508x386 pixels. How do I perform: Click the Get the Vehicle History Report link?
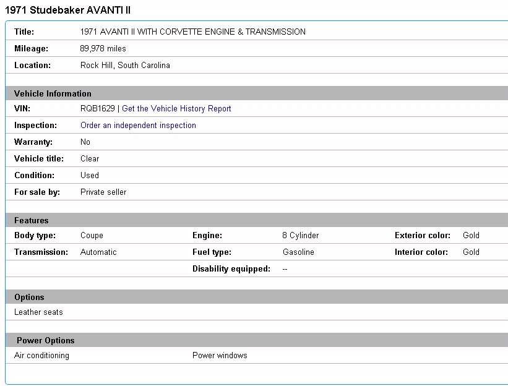(x=176, y=109)
